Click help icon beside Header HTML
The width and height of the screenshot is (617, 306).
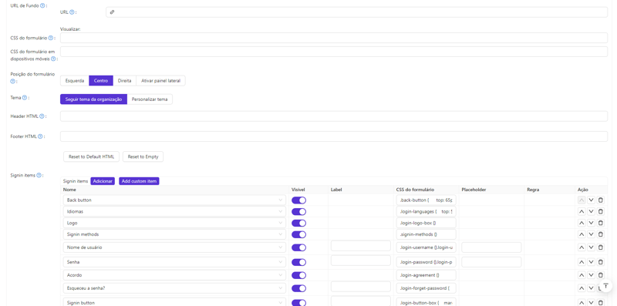coord(42,116)
